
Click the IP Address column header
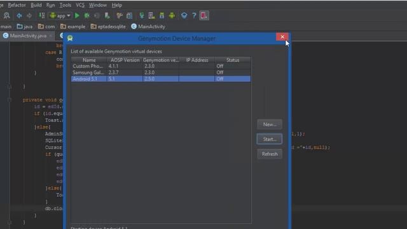click(x=197, y=60)
